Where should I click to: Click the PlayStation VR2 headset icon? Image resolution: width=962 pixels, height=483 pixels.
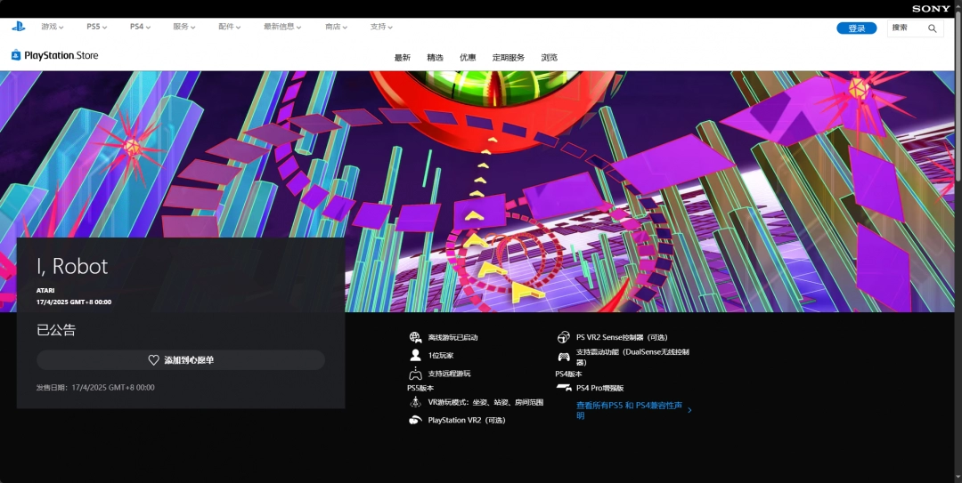click(415, 420)
